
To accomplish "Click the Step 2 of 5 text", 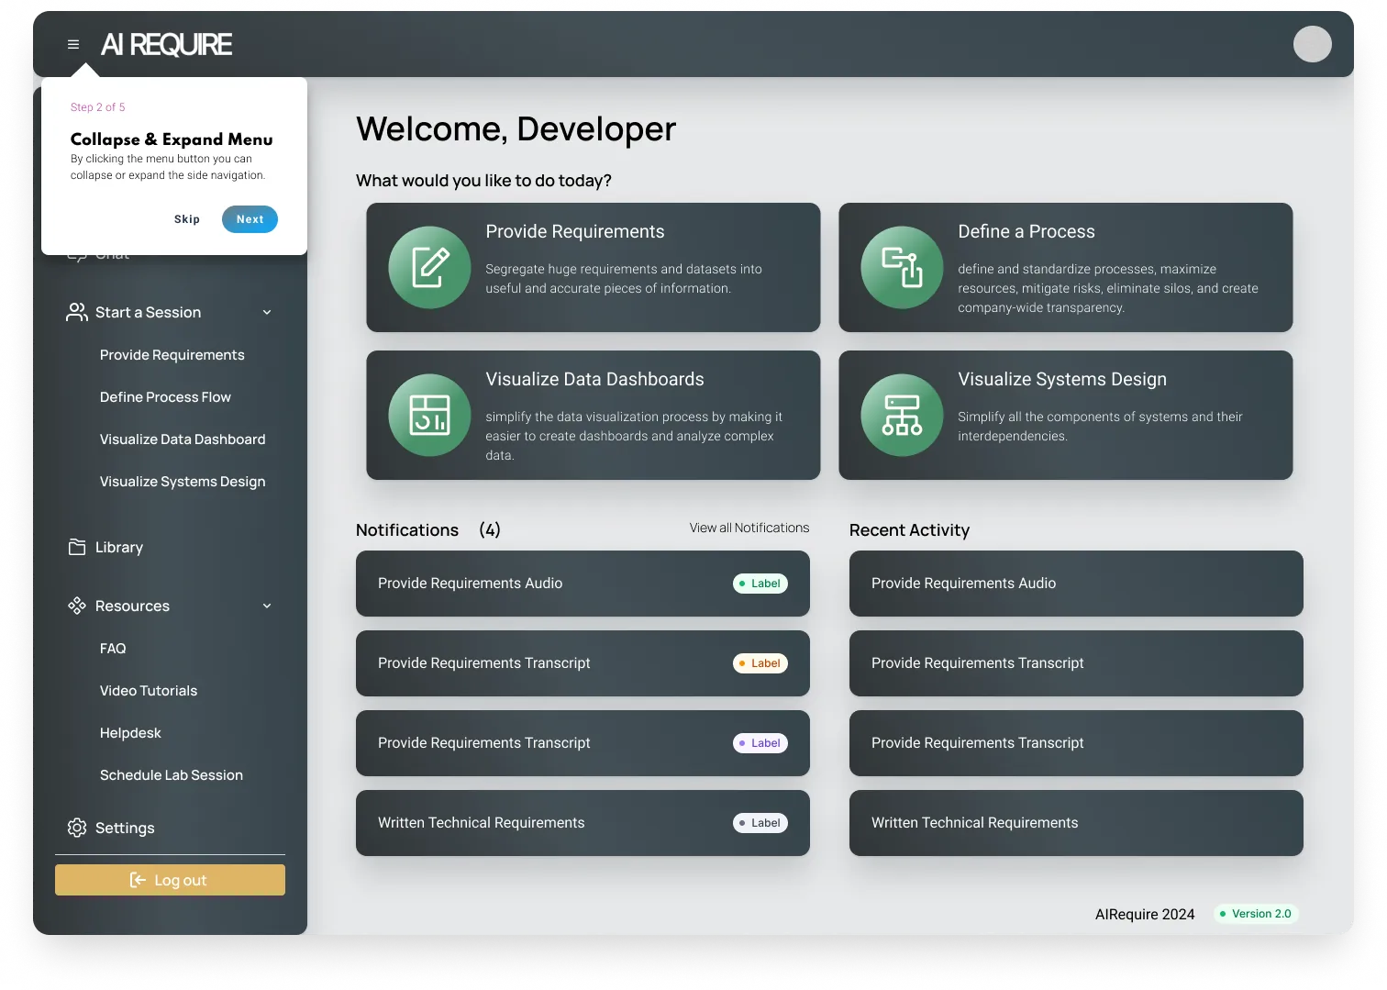I will click(98, 107).
